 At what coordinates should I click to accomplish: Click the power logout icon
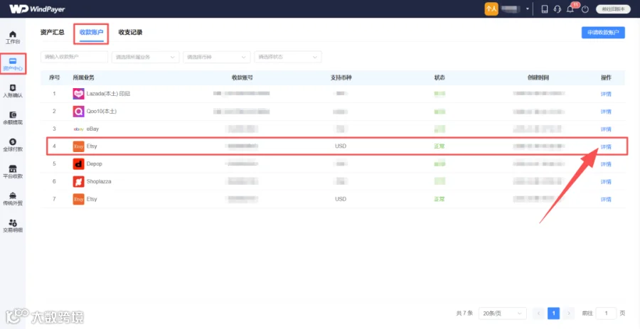(x=585, y=9)
